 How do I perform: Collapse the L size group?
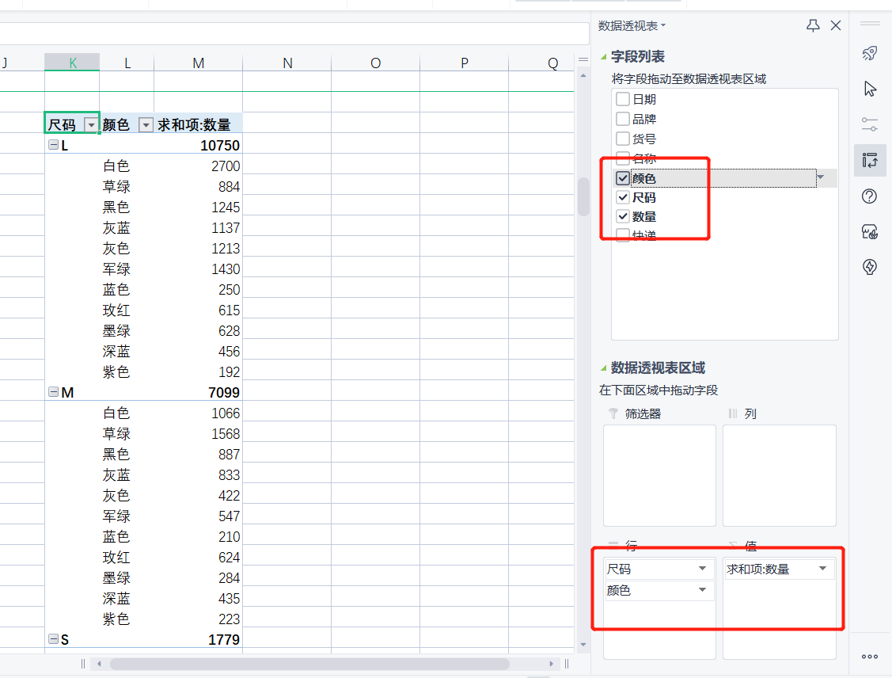pos(54,145)
